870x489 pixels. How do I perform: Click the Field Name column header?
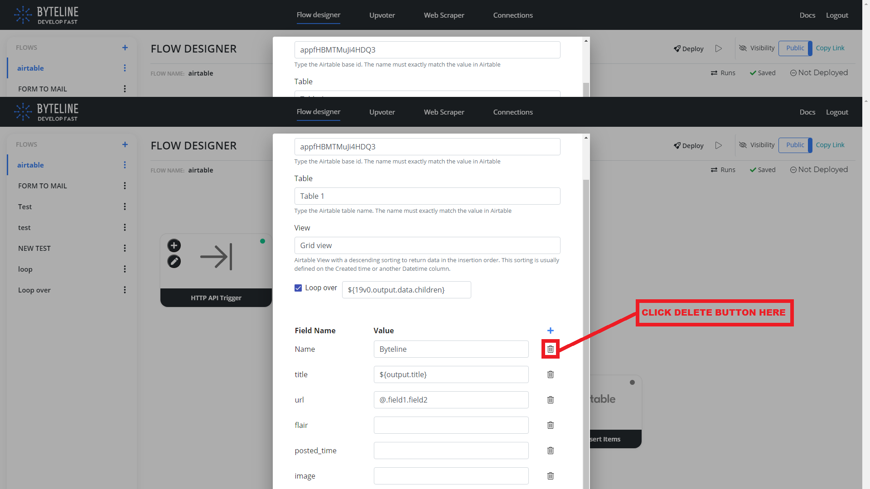point(315,331)
